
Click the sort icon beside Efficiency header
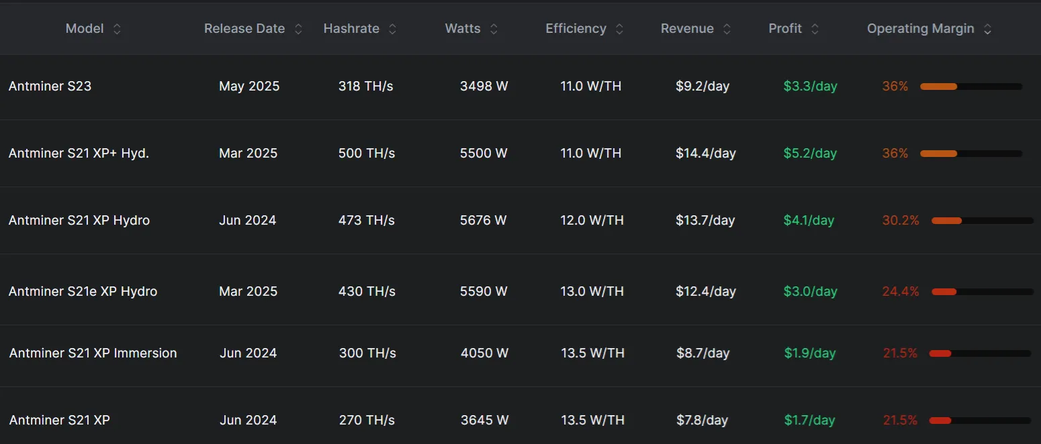pyautogui.click(x=619, y=28)
